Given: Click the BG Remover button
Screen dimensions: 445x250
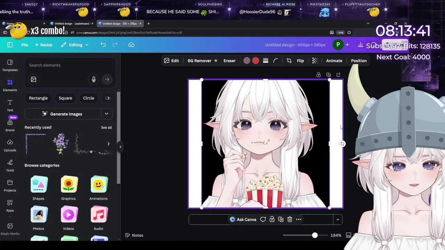Looking at the screenshot, I should [x=202, y=61].
